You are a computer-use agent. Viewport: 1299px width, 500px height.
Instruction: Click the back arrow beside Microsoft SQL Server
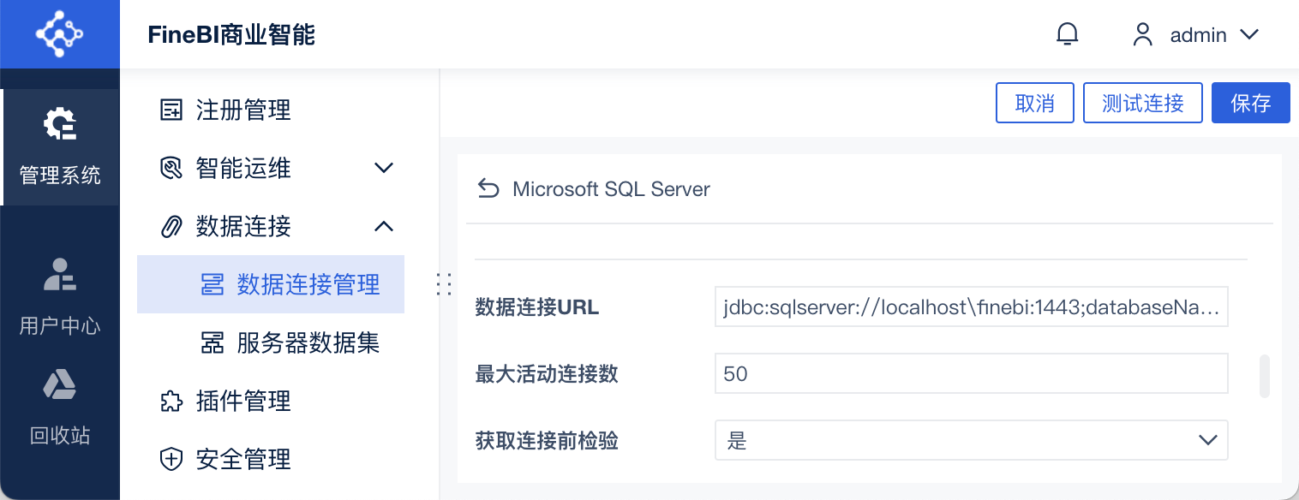pyautogui.click(x=488, y=188)
